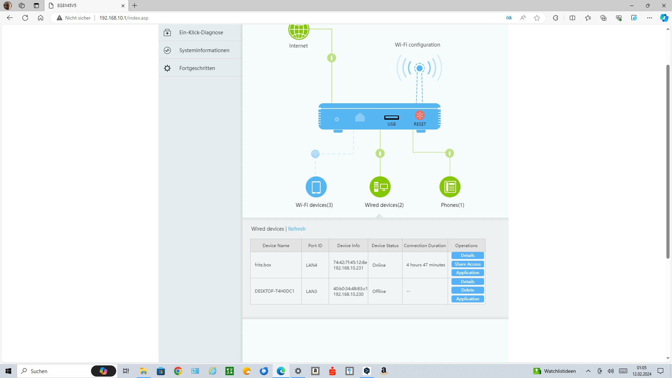Viewport: 672px width, 378px height.
Task: Click the browser address bar URL
Action: pyautogui.click(x=124, y=18)
